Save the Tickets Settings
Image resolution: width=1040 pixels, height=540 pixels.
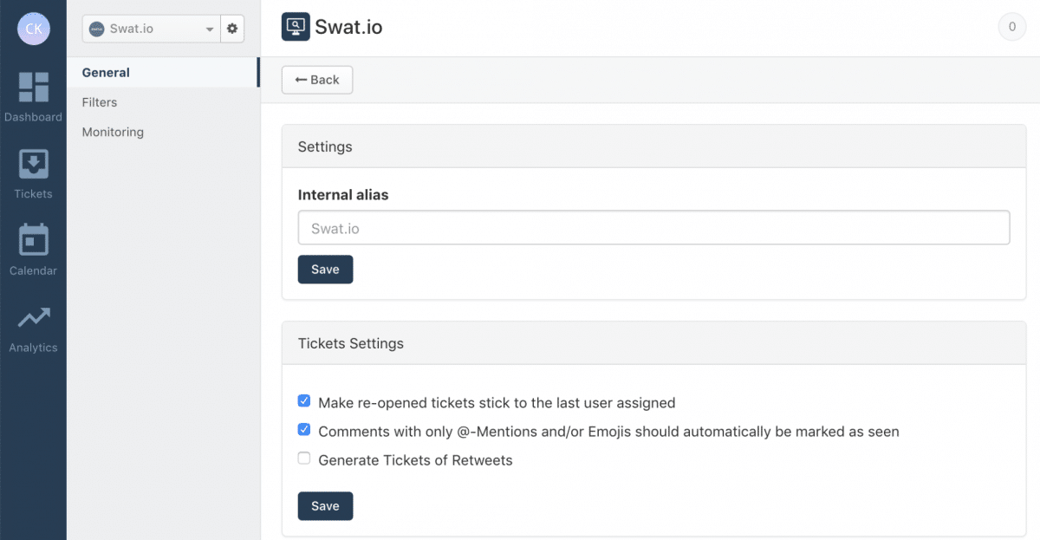[325, 506]
